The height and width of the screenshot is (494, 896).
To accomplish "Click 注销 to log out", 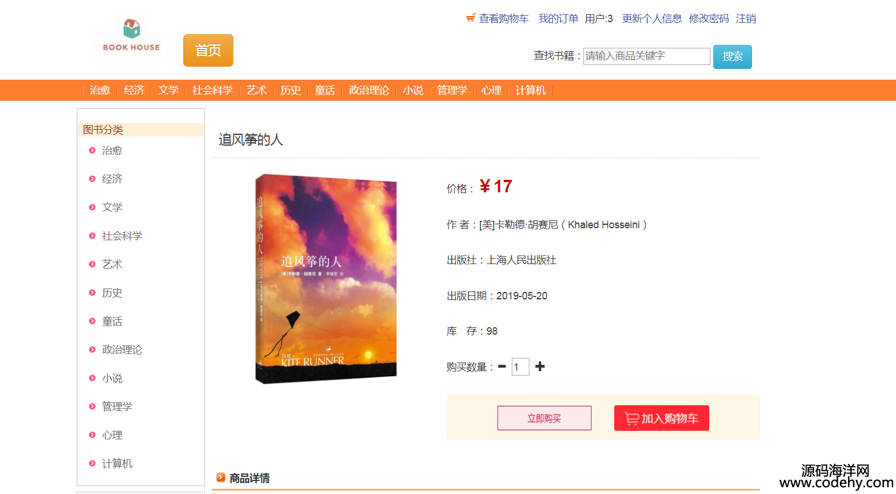I will coord(746,19).
